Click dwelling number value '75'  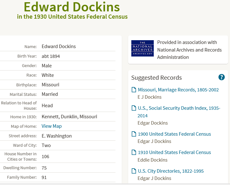tap(44, 168)
